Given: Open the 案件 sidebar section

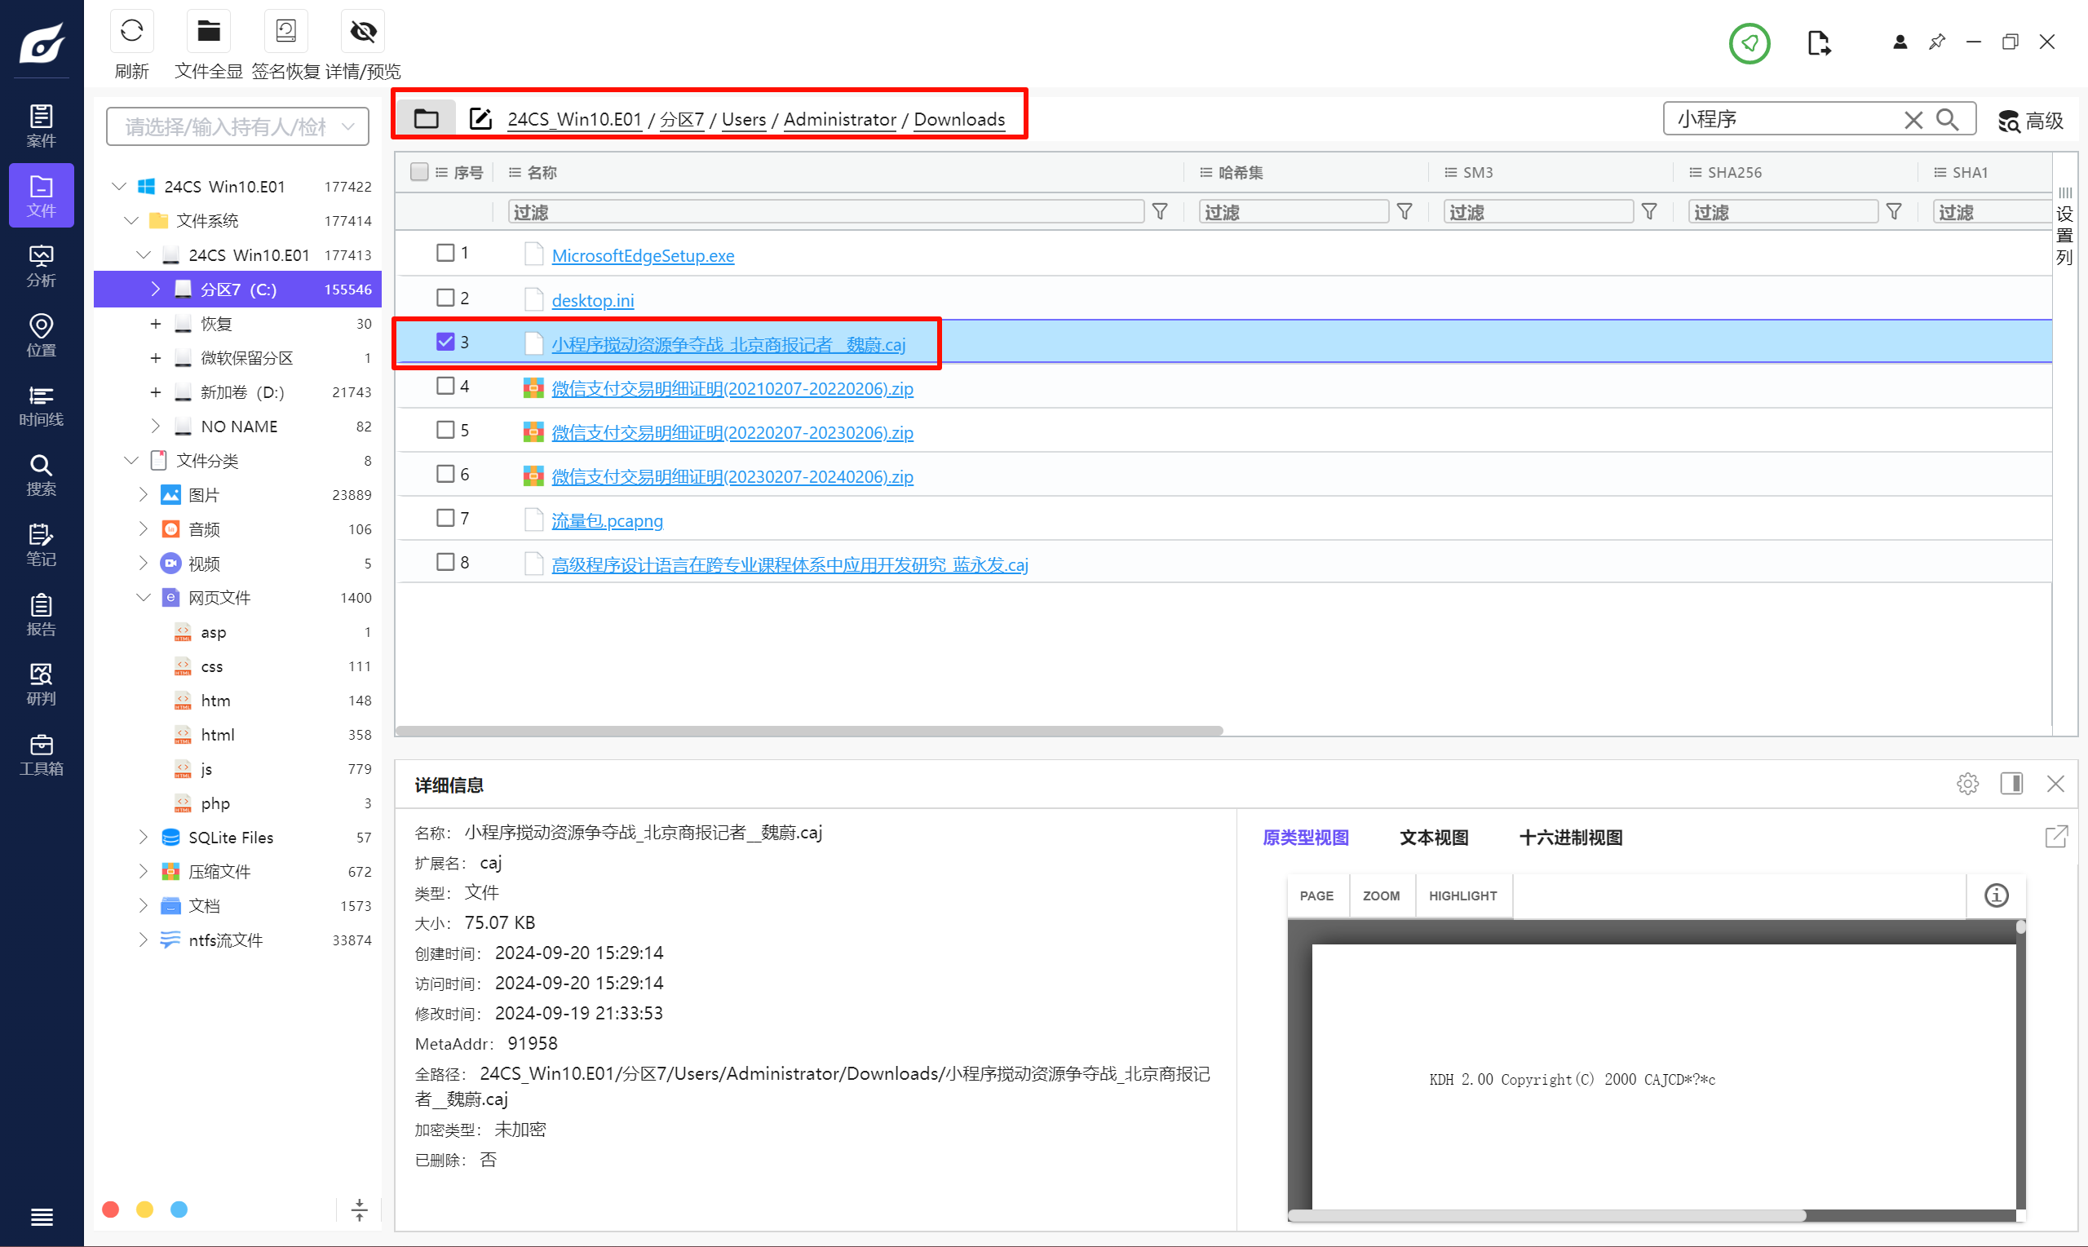Looking at the screenshot, I should 41,126.
